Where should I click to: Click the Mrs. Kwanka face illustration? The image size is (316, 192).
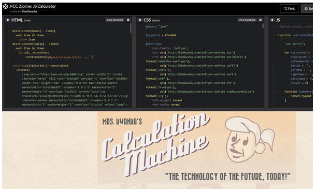tap(249, 140)
